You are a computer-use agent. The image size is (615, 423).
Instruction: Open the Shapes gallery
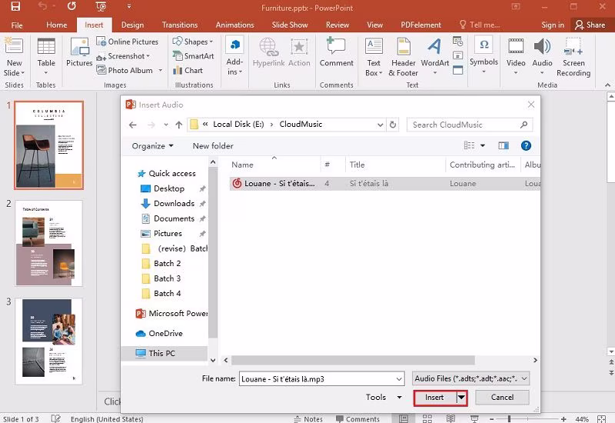(x=193, y=42)
